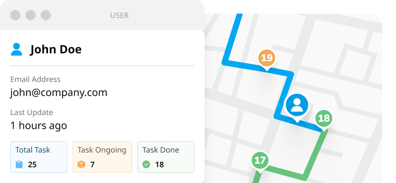Click the green completed route segment
The height and width of the screenshot is (183, 396).
click(313, 155)
